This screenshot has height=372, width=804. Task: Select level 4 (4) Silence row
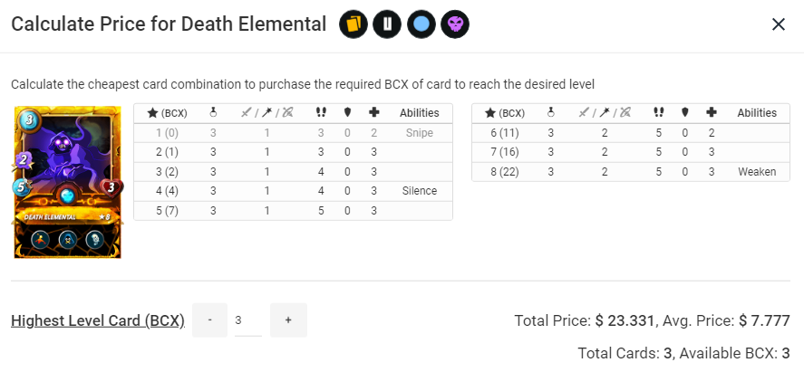(x=293, y=191)
